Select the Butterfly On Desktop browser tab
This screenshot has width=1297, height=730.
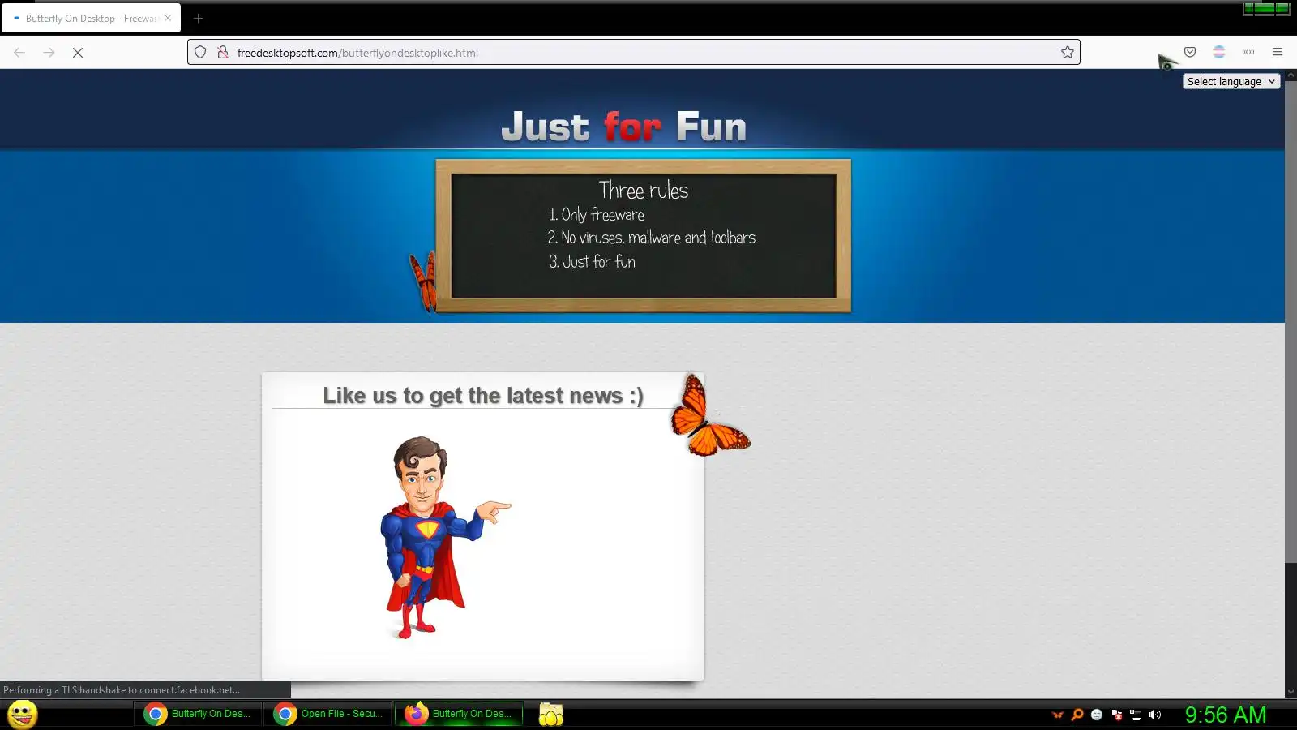click(x=91, y=18)
